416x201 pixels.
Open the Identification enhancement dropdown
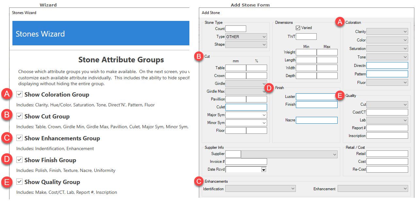click(260, 189)
